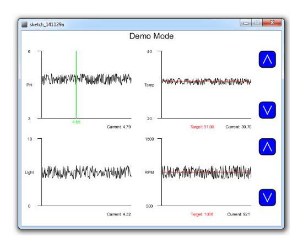Close the sketch_141129a window

click(272, 23)
